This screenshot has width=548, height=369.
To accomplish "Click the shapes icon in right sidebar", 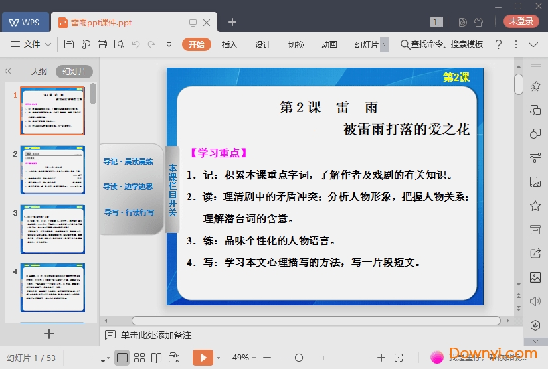I will click(535, 133).
